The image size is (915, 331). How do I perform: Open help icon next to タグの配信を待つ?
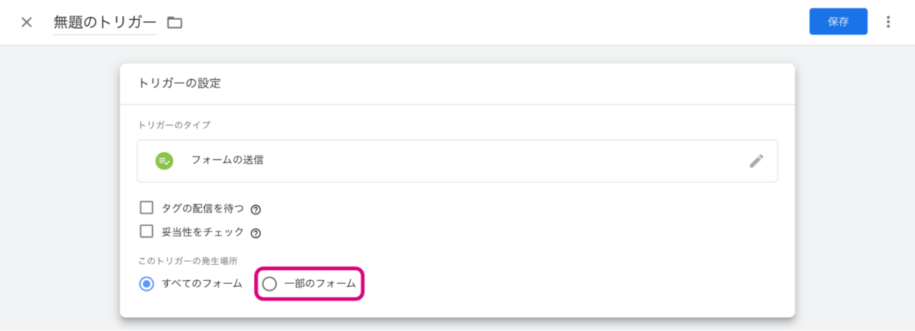(255, 209)
